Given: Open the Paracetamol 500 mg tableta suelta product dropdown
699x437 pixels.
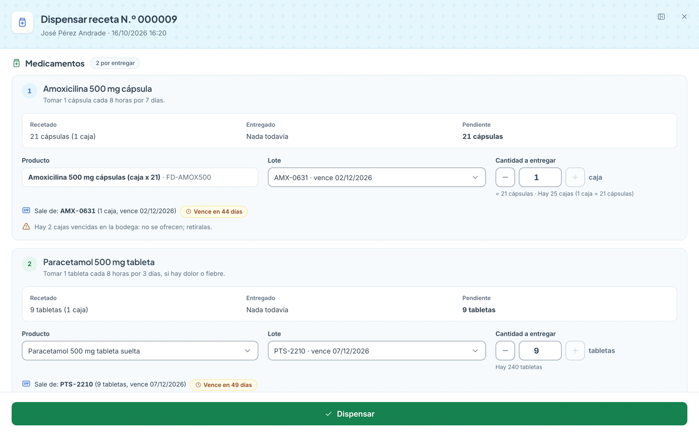Looking at the screenshot, I should coord(140,351).
